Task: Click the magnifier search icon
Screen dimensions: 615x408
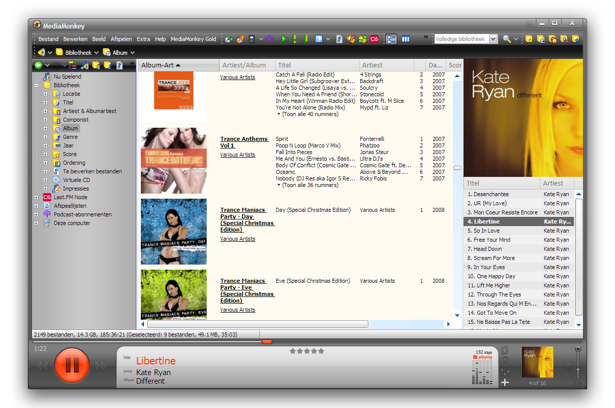Action: tap(507, 39)
